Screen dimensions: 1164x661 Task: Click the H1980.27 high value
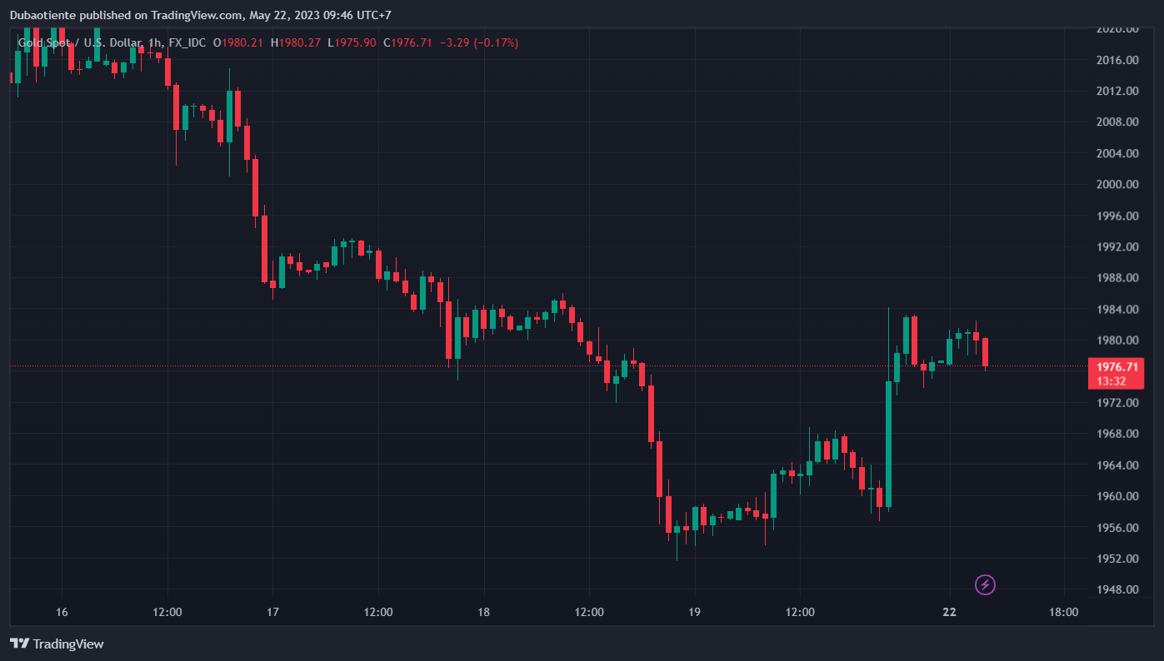tap(296, 42)
